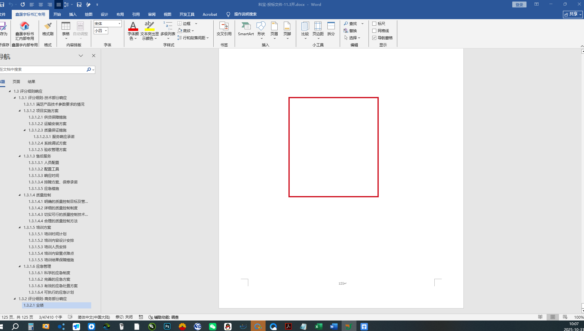Image resolution: width=584 pixels, height=331 pixels.
Task: Click the yellow 文本突出显示颜色 highlight button
Action: click(x=149, y=26)
